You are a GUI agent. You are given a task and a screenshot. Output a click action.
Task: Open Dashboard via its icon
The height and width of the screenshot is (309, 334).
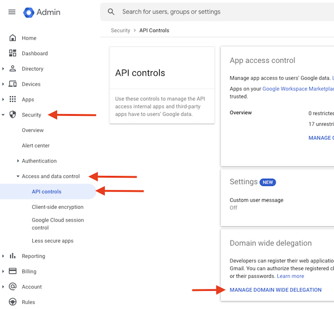pos(13,53)
